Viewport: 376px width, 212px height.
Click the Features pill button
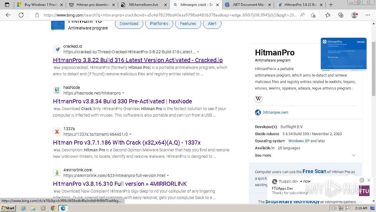[x=188, y=24]
